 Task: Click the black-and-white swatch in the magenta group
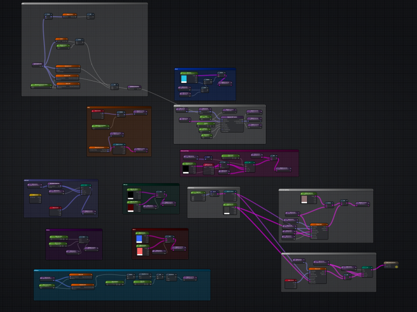coord(186,170)
